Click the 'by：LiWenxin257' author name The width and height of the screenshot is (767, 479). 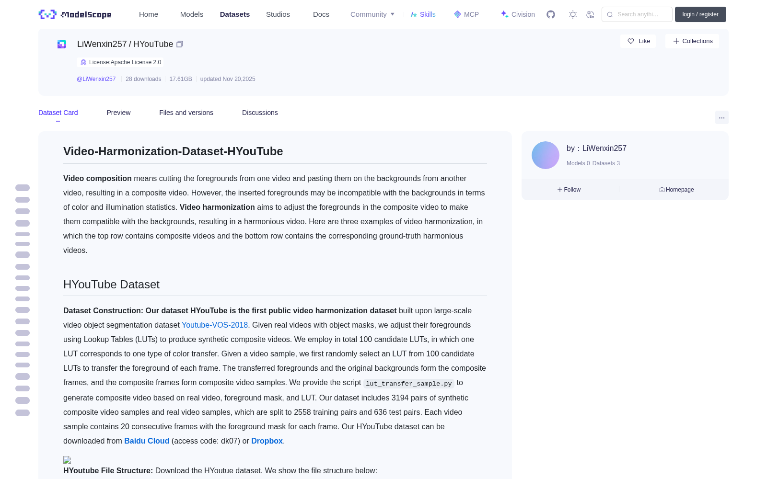pos(596,148)
